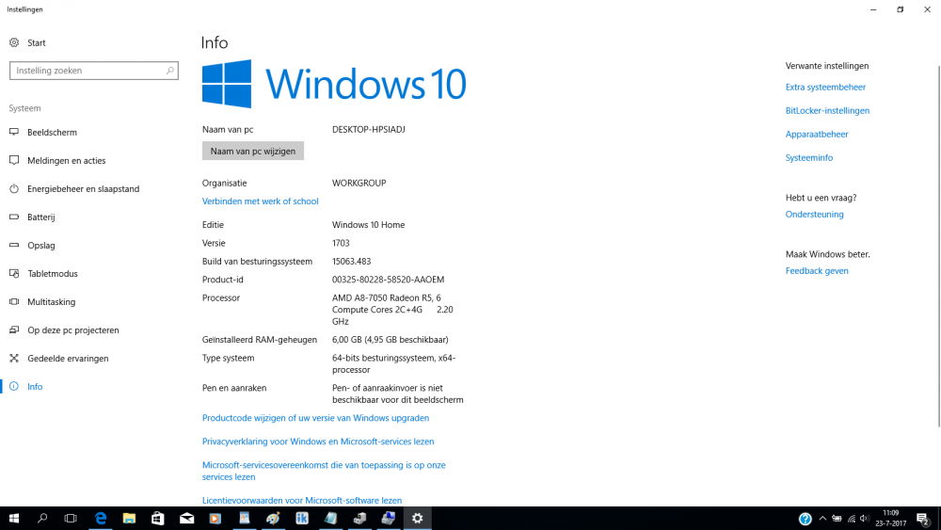This screenshot has height=530, width=941.
Task: Open the Paint palette icon in taskbar
Action: (x=273, y=518)
